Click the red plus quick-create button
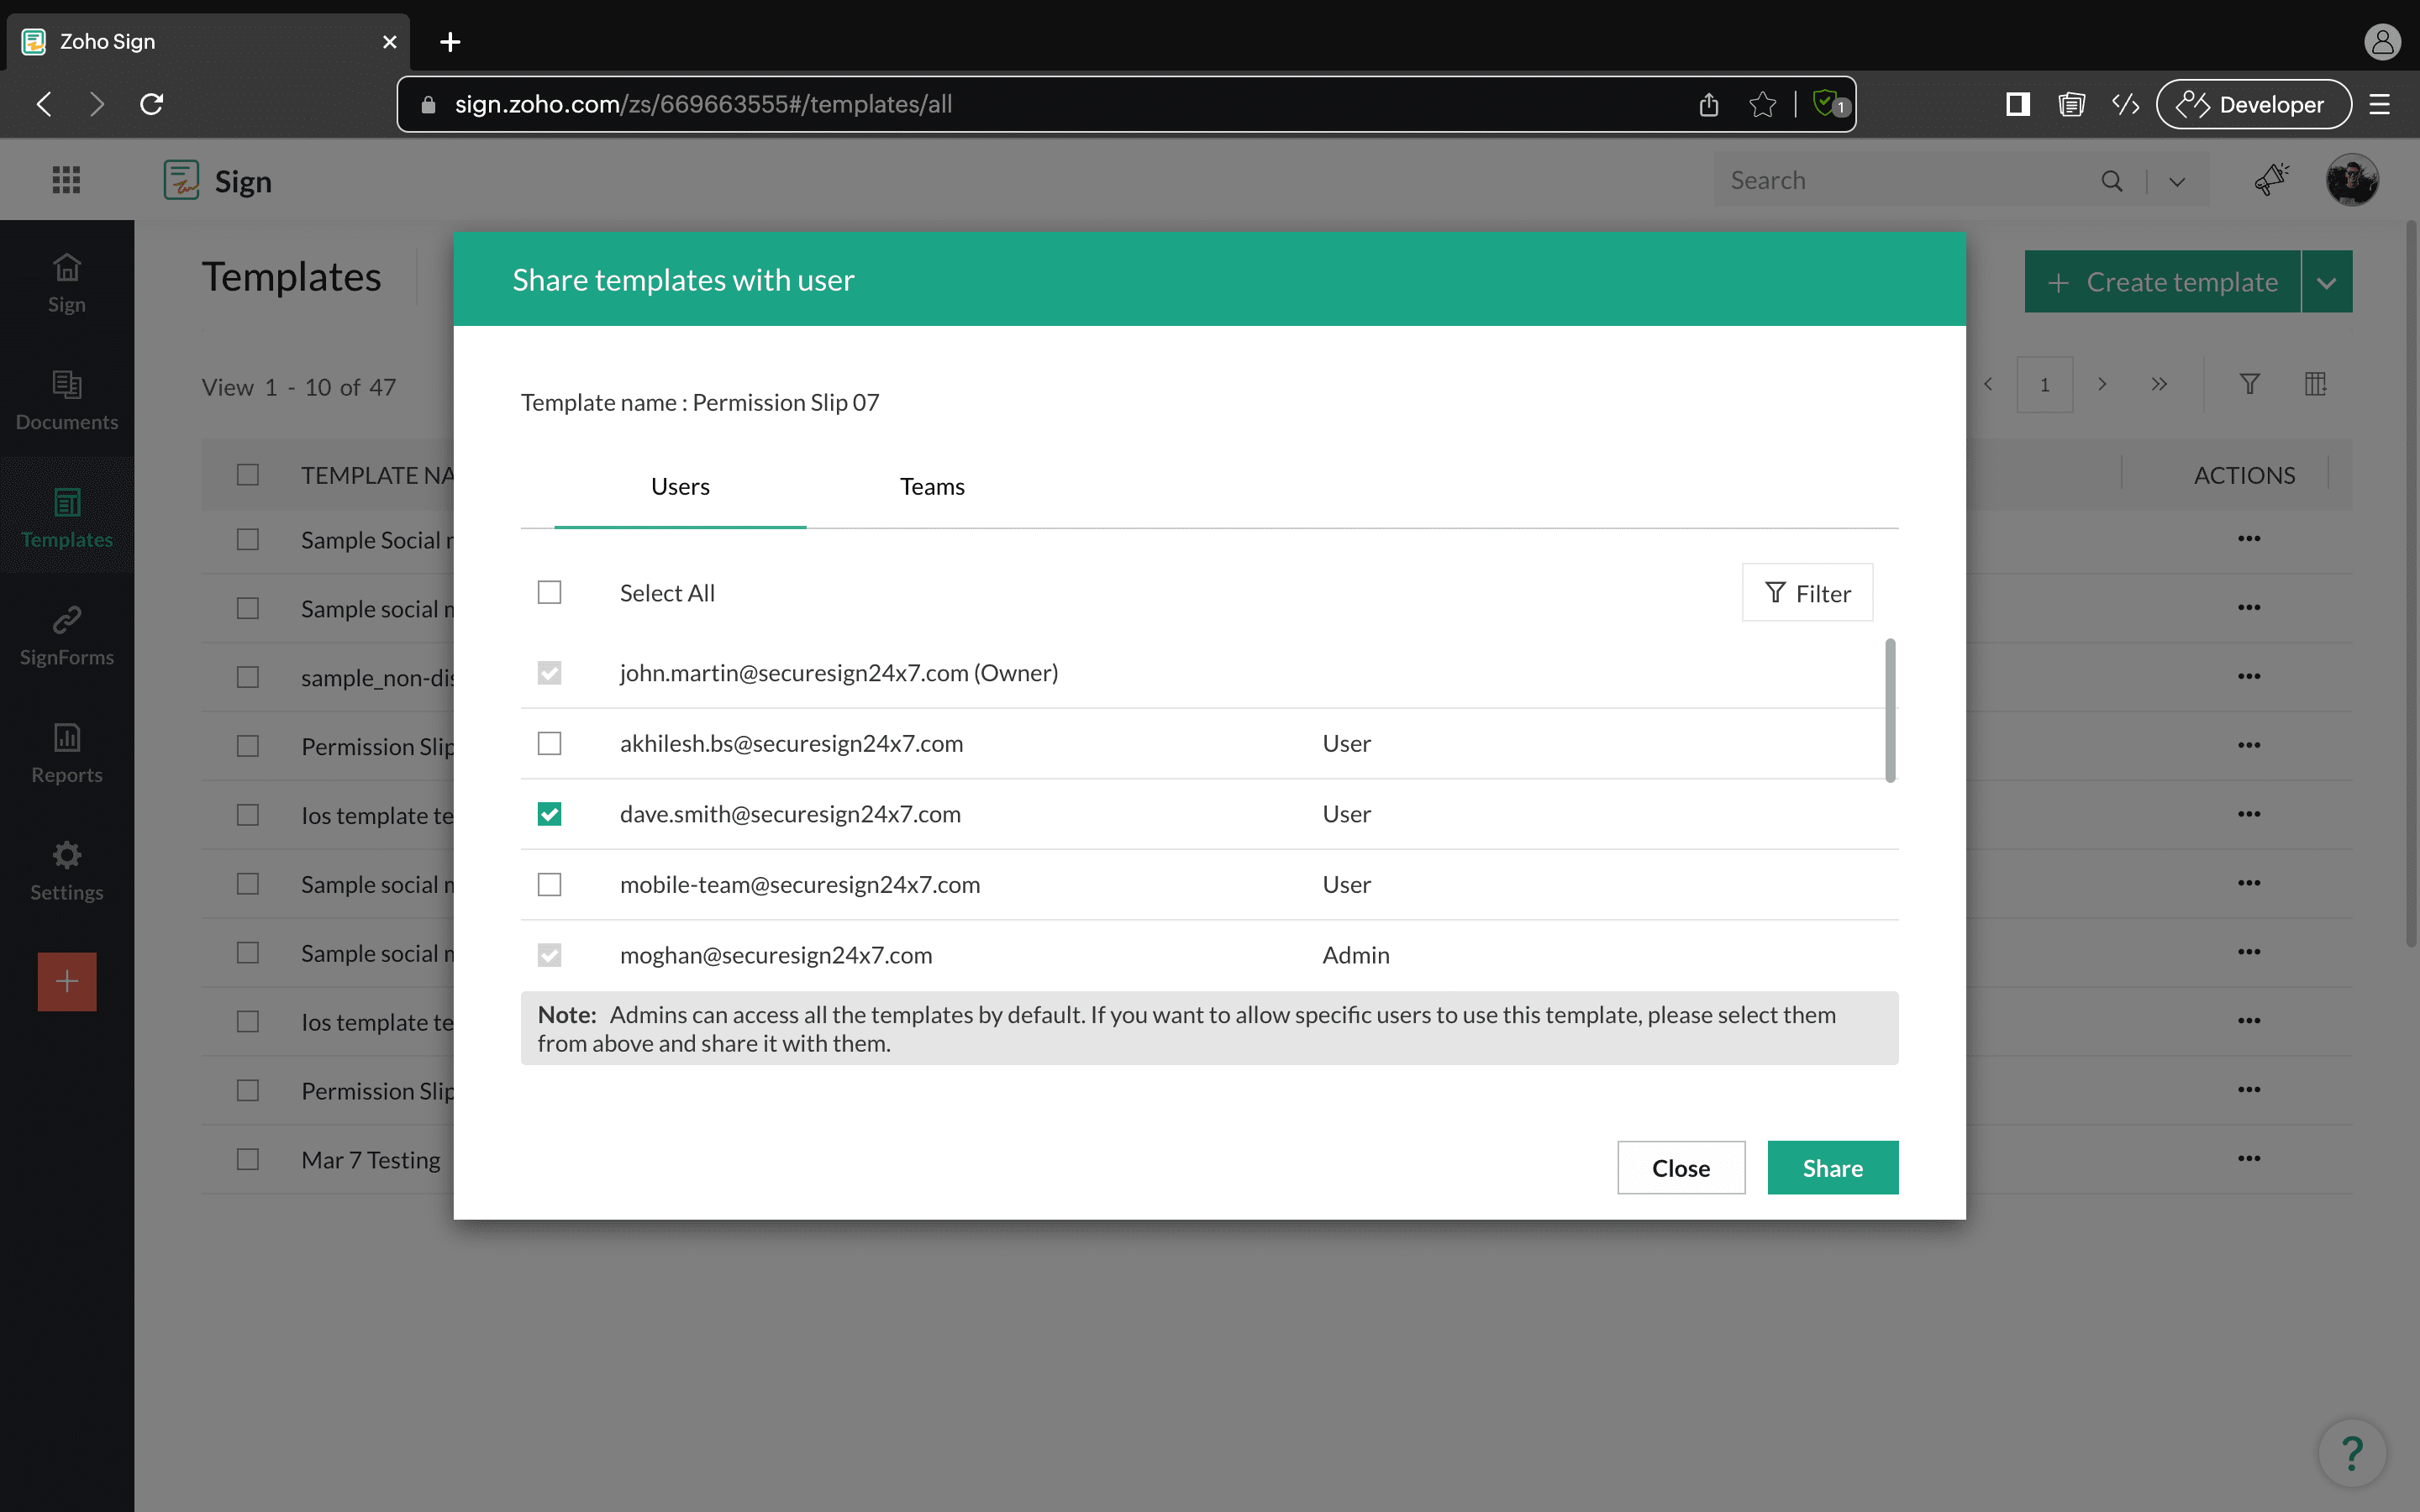Screen dimensions: 2420x1512 67,981
